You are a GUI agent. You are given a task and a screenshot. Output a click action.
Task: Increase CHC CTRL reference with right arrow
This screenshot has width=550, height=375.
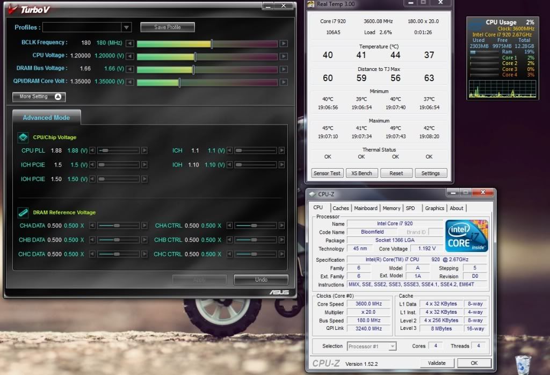pyautogui.click(x=281, y=254)
